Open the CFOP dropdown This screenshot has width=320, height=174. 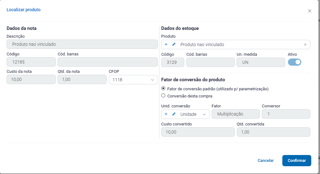[133, 80]
